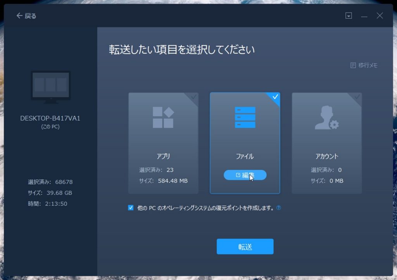Toggle the checkmark corner on ファイル card
Screen dimensions: 397x280
pos(275,97)
